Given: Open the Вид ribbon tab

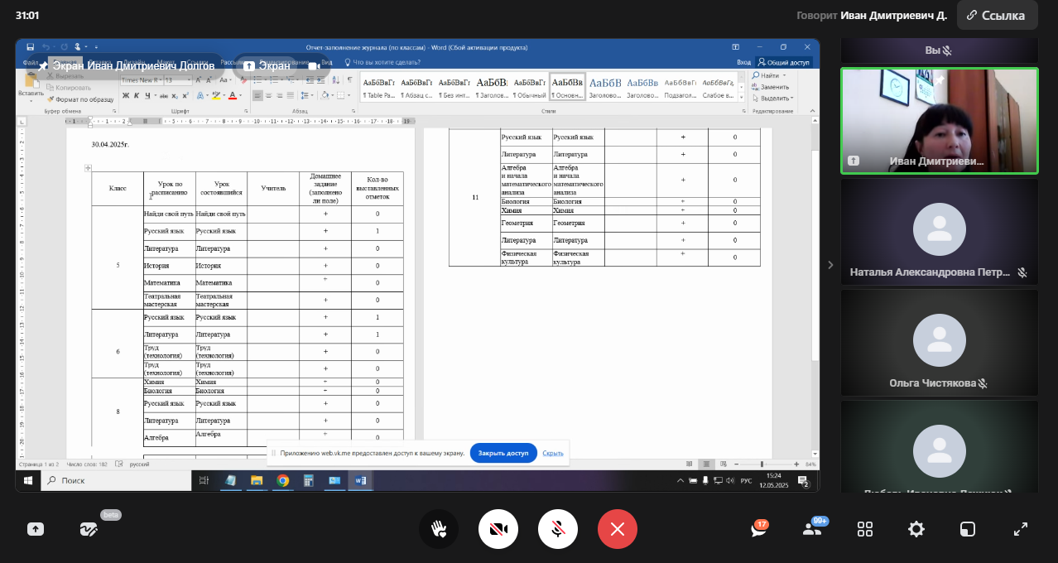Looking at the screenshot, I should coord(326,62).
